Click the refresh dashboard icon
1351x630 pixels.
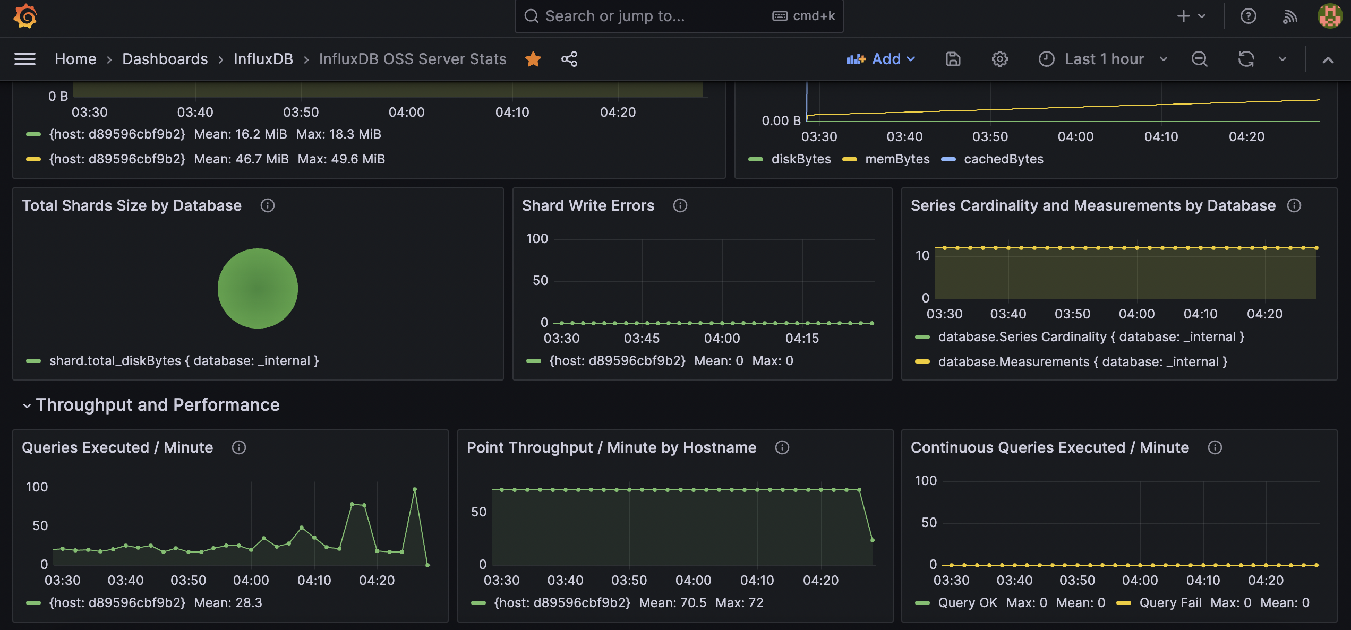(1246, 59)
